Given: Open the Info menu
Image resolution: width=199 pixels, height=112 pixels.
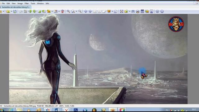Looking at the screenshot, I should [47, 3].
